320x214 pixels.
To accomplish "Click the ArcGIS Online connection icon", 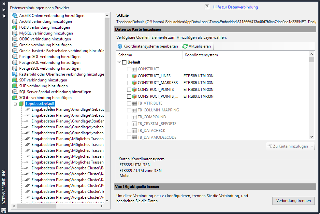I will pyautogui.click(x=15, y=16).
